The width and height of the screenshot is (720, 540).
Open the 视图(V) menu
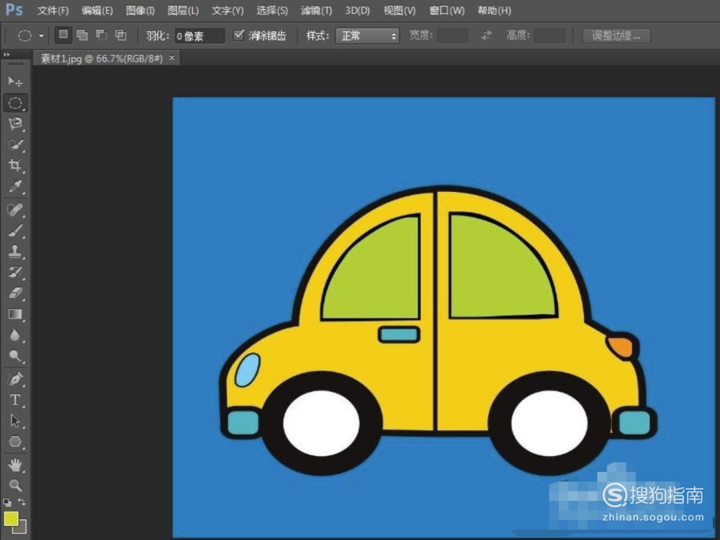[x=399, y=11]
